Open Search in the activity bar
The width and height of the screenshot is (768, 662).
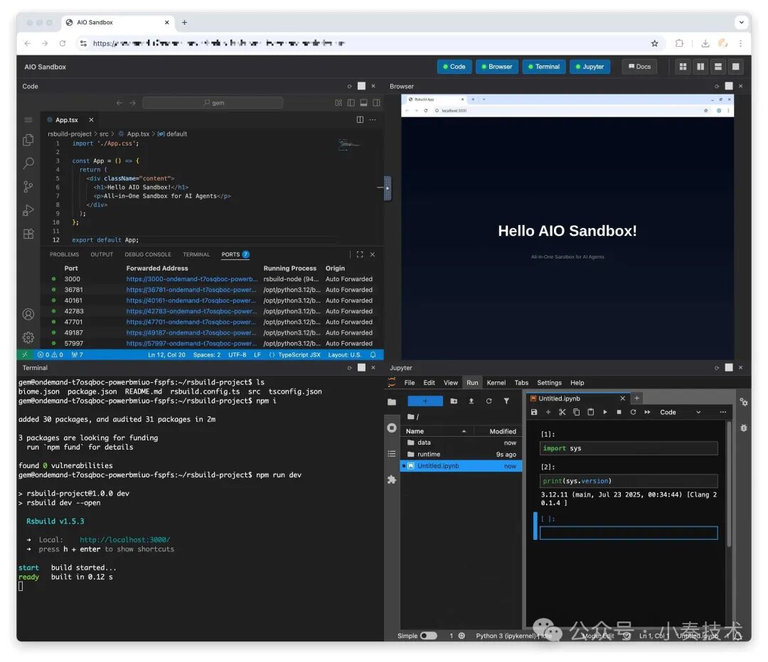(x=28, y=163)
